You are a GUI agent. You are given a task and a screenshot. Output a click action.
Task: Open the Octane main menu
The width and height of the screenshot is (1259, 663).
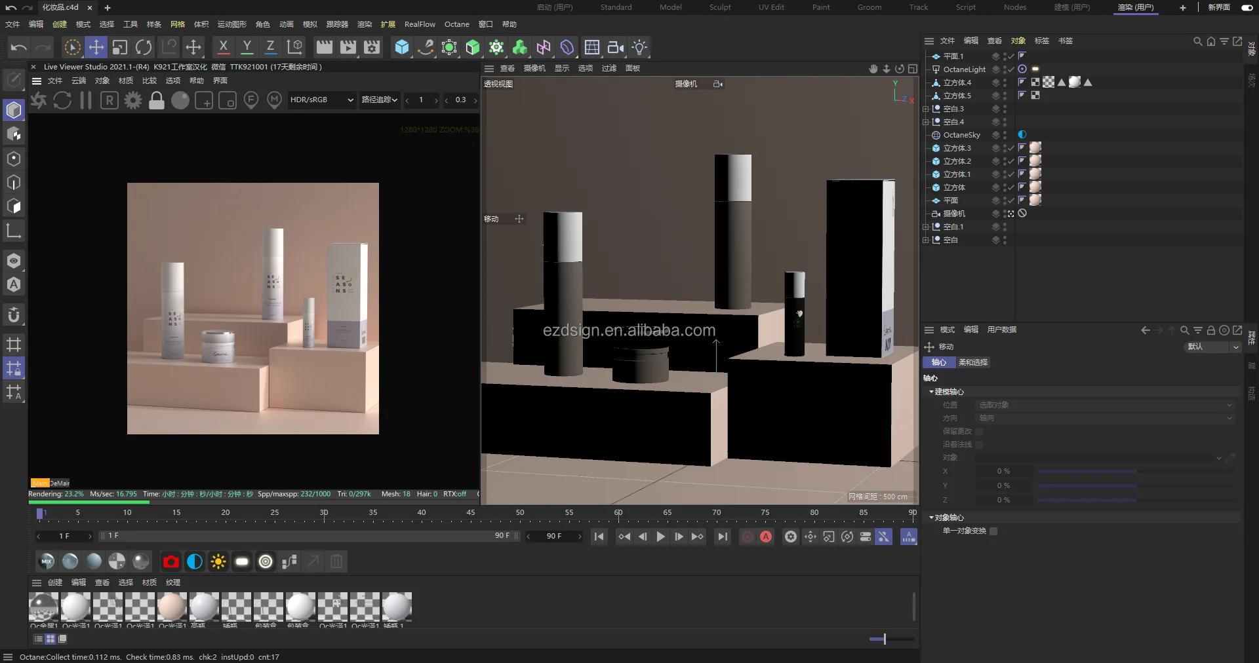[x=456, y=24]
